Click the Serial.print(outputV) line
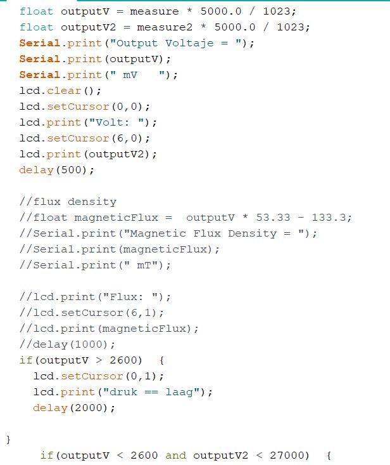The width and height of the screenshot is (390, 465). pos(95,59)
